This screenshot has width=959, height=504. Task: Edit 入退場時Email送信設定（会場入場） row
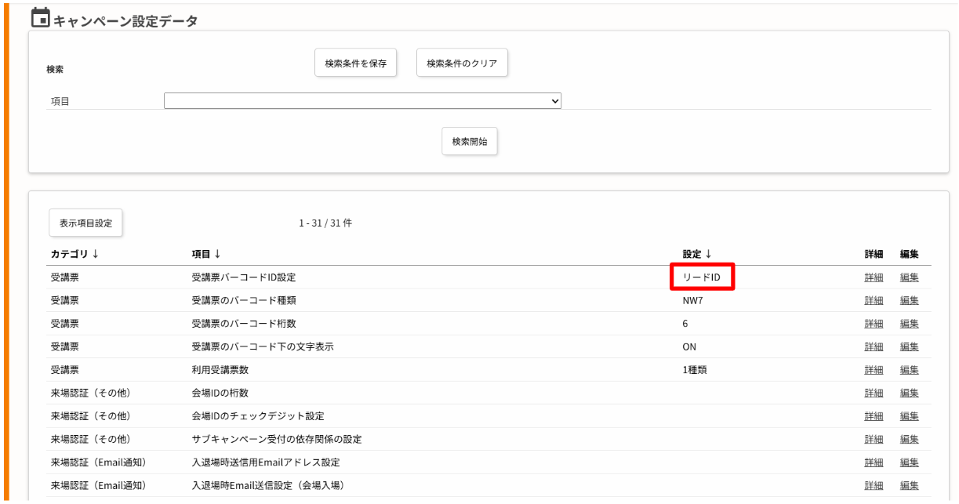910,485
